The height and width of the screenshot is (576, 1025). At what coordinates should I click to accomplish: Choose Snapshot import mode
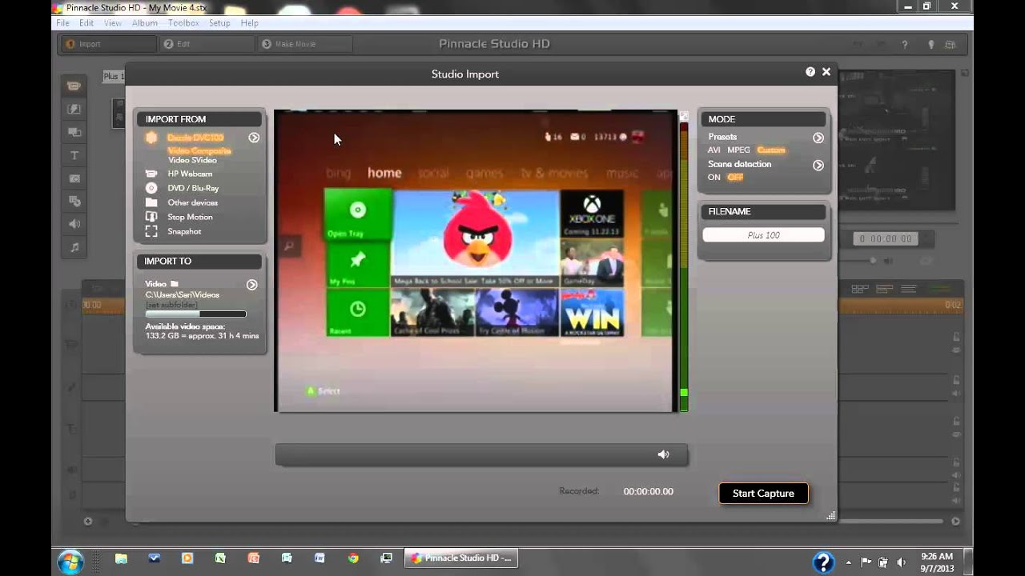coord(184,231)
